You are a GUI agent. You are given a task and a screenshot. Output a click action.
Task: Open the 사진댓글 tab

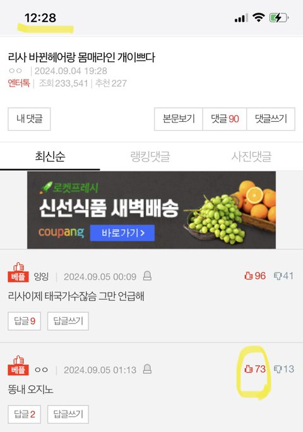click(x=251, y=156)
